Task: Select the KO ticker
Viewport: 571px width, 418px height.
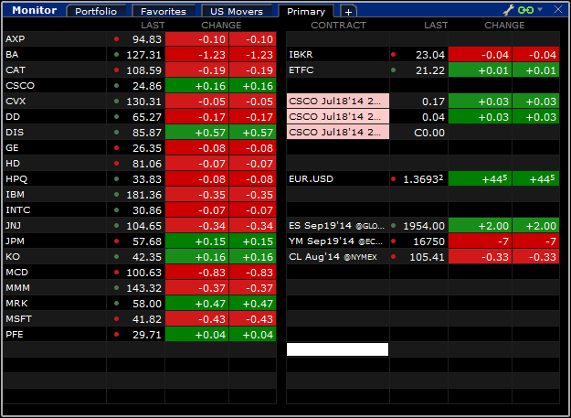Action: (13, 256)
